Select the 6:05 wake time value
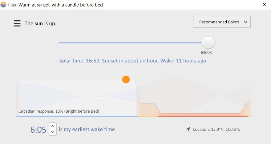Image resolution: width=271 pixels, height=144 pixels. coord(38,130)
